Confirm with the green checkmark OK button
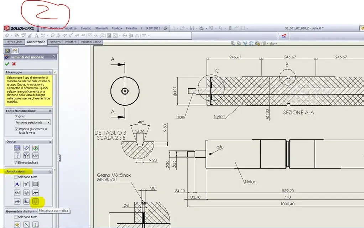The height and width of the screenshot is (228, 364). [x=7, y=64]
